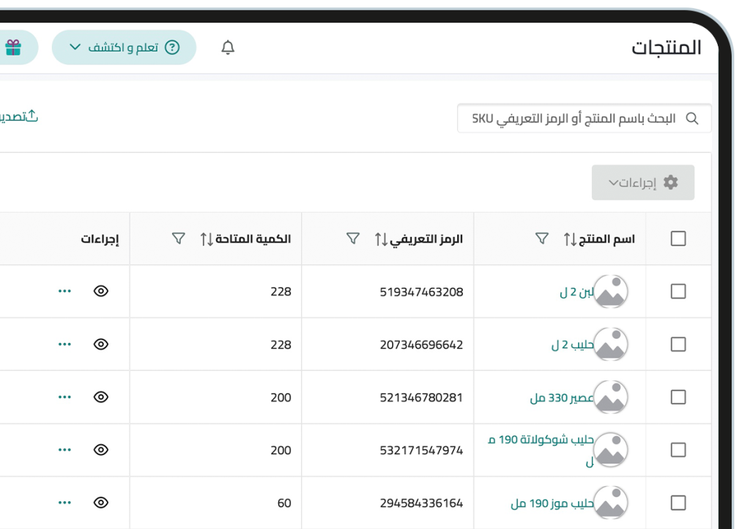Viewport: 750px width, 529px height.
Task: Check the select-all checkbox in the table header
Action: (678, 238)
